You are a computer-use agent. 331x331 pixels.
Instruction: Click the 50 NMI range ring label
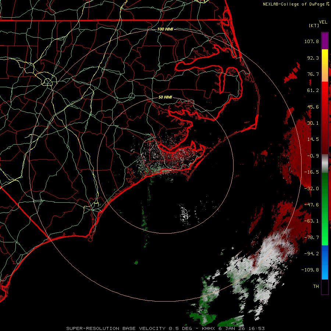click(165, 97)
